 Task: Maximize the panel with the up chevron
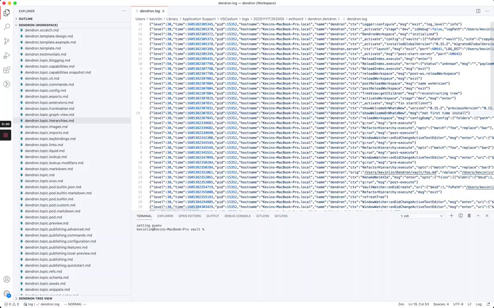(x=478, y=216)
